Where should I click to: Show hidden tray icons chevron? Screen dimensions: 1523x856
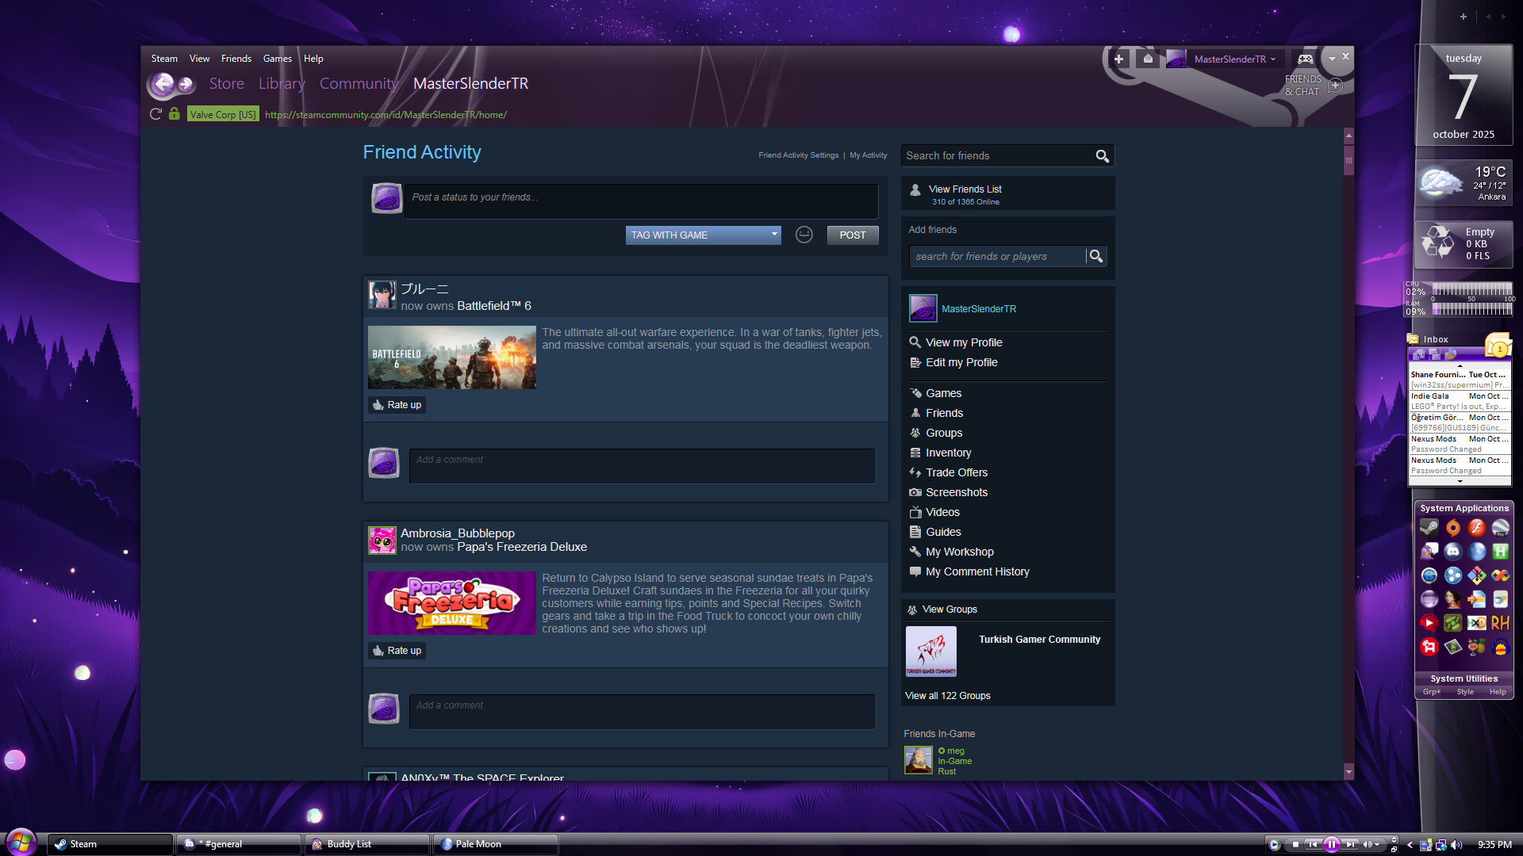(1410, 845)
